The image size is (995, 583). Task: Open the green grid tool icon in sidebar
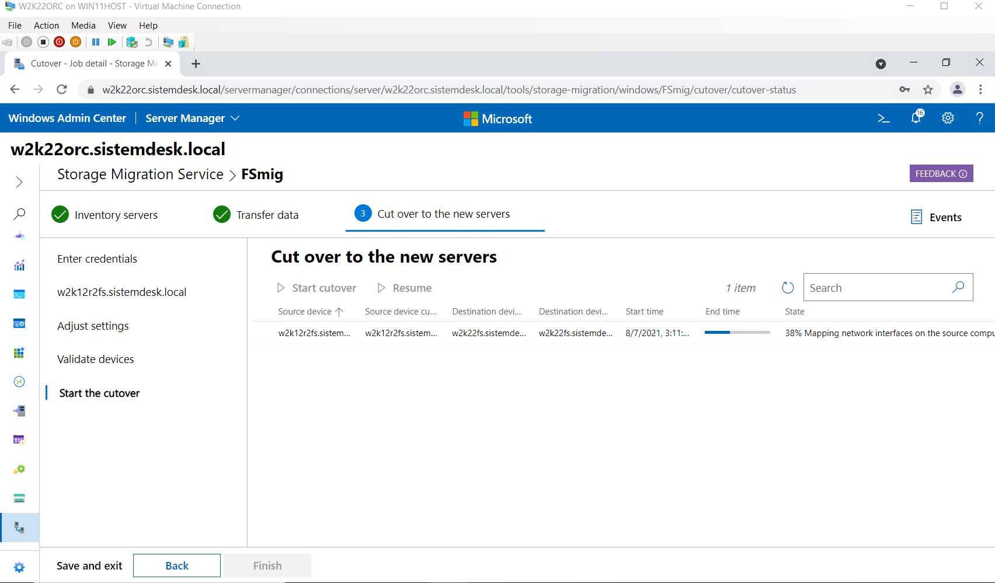(19, 352)
